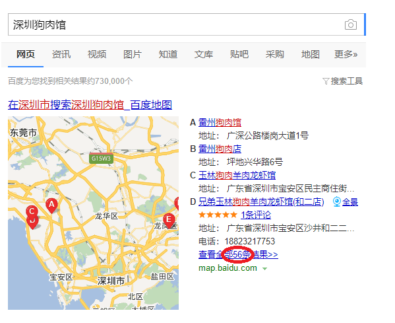Image resolution: width=395 pixels, height=323 pixels.
Task: Click map marker E
Action: pyautogui.click(x=169, y=221)
